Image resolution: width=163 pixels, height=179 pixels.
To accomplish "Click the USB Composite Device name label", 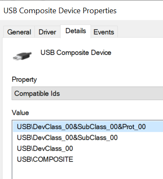I will click(x=76, y=52).
